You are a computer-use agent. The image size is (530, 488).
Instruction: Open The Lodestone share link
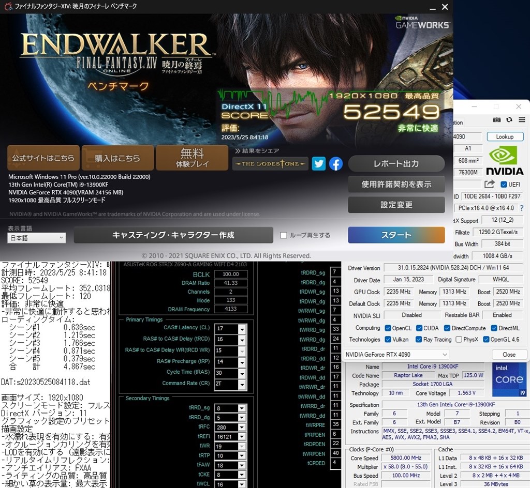pyautogui.click(x=270, y=164)
